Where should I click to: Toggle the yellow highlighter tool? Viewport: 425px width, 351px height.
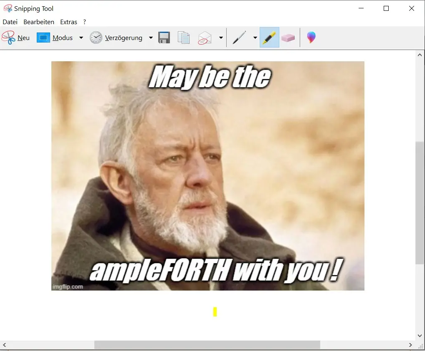tap(269, 38)
